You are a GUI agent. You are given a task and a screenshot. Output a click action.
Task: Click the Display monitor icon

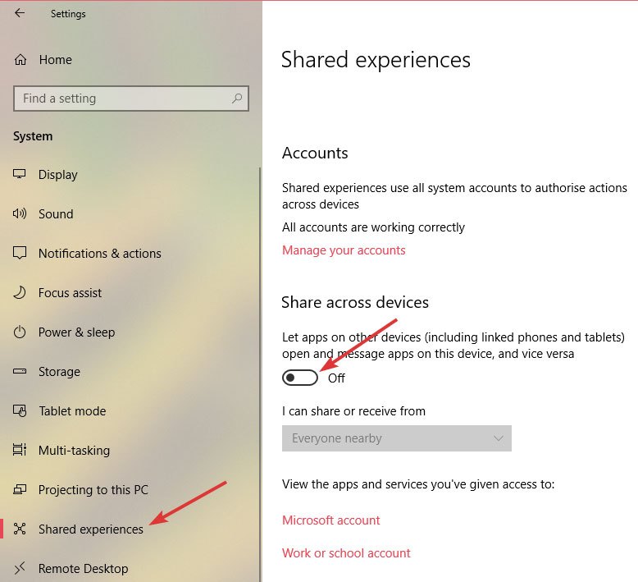20,174
